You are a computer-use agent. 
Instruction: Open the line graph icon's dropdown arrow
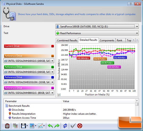tap(44, 126)
